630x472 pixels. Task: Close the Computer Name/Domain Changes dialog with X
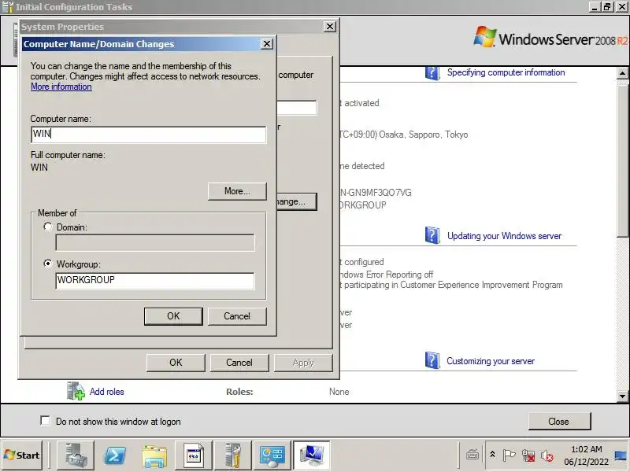point(266,44)
